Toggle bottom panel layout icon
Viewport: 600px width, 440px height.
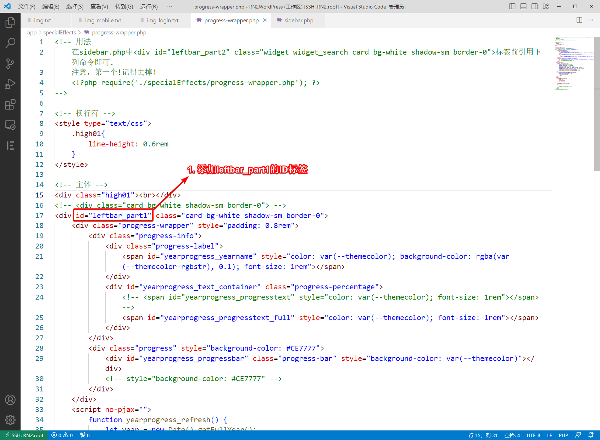tap(523, 6)
